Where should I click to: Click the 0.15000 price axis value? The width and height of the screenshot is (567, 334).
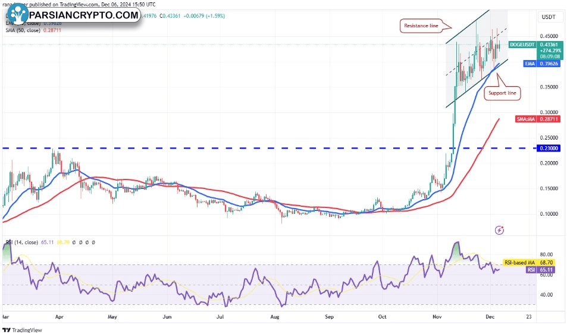549,188
